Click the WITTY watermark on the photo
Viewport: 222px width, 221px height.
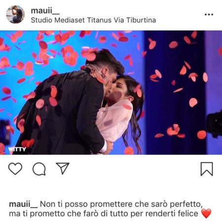[17, 149]
